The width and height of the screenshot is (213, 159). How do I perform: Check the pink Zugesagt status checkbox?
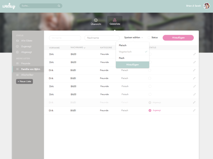(150, 111)
